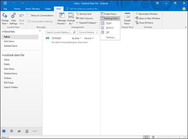Open Drafts folder
This screenshot has height=139, width=188.
pos(7,64)
